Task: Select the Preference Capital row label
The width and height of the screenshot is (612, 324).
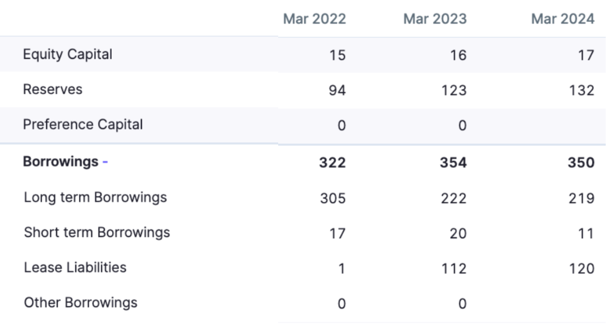Action: tap(83, 124)
